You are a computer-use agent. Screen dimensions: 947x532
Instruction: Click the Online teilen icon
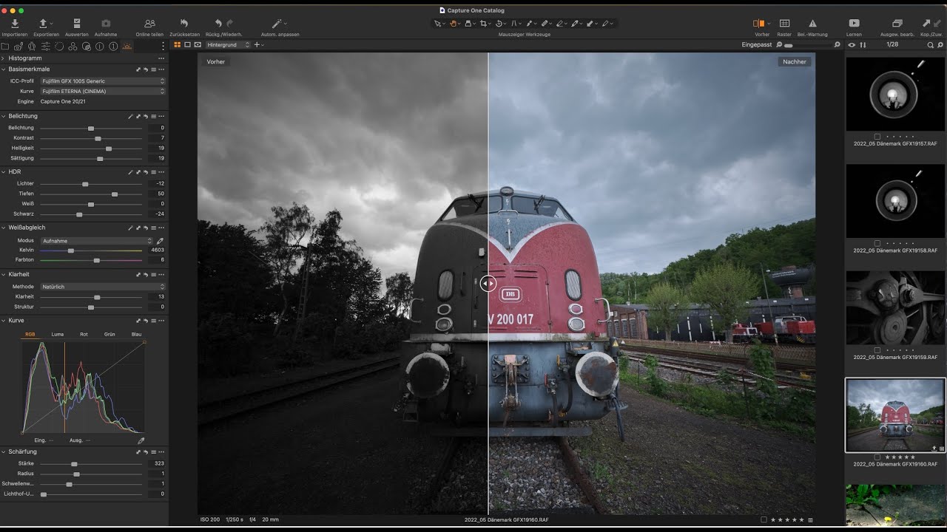tap(149, 24)
